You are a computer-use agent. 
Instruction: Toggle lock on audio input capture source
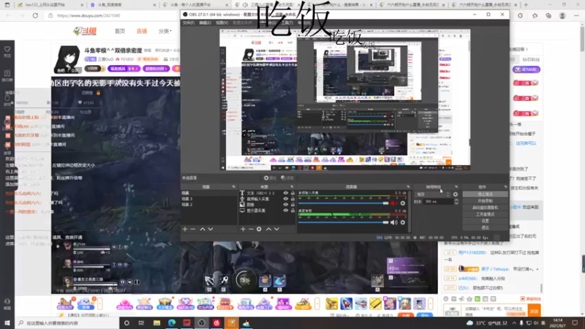pos(293,199)
